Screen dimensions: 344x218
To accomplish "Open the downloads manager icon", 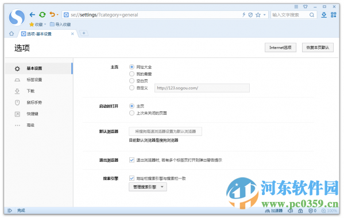I will pyautogui.click(x=324, y=15).
